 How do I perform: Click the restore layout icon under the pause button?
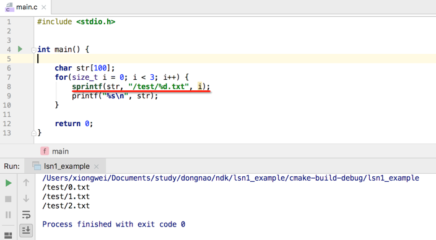tap(8, 235)
